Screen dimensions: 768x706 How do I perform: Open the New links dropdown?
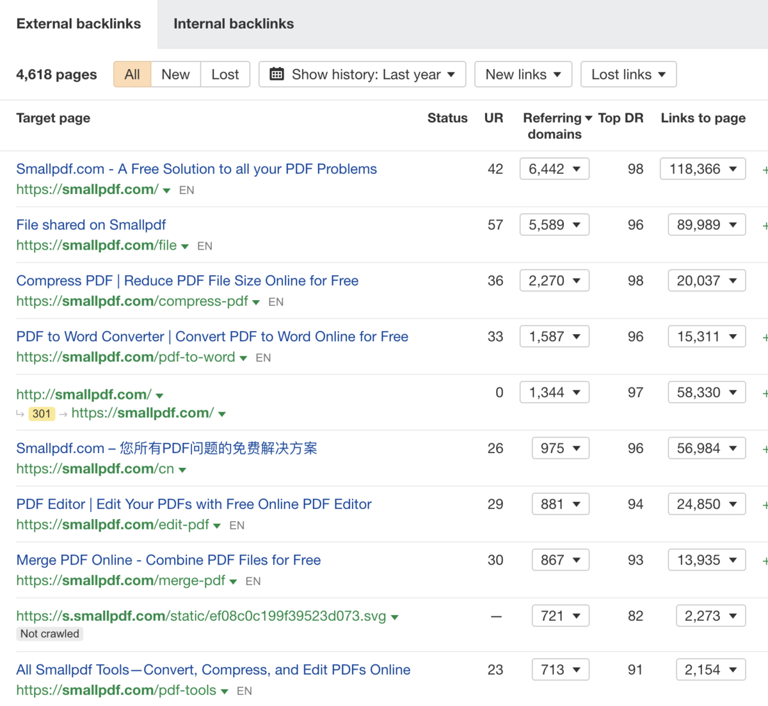(523, 74)
